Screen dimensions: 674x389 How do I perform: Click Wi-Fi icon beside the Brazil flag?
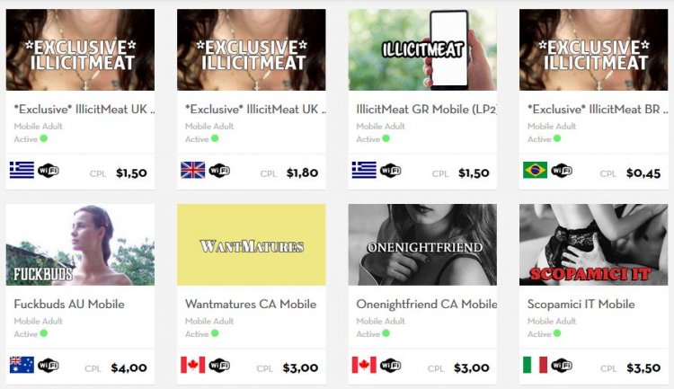click(562, 171)
